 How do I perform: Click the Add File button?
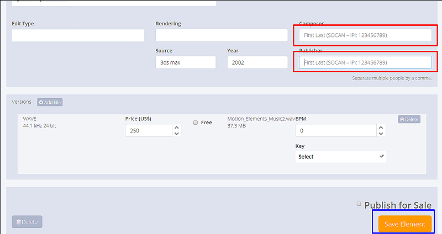coord(50,102)
